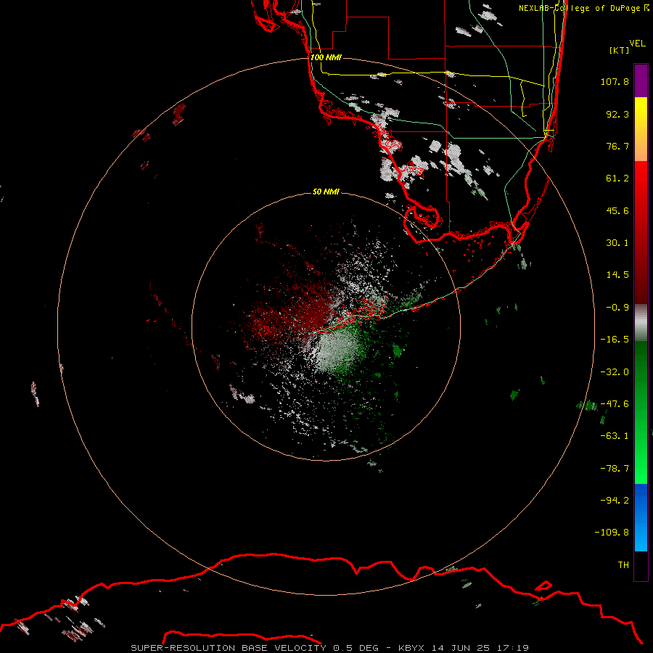Click the 45.6 legend value
The width and height of the screenshot is (653, 653).
pos(617,210)
